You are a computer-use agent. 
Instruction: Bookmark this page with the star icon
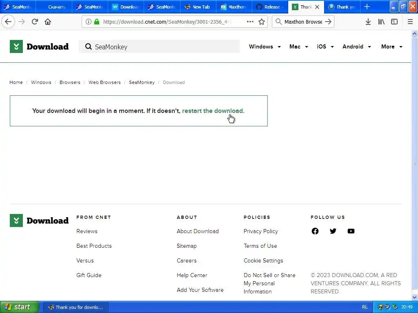tap(262, 22)
